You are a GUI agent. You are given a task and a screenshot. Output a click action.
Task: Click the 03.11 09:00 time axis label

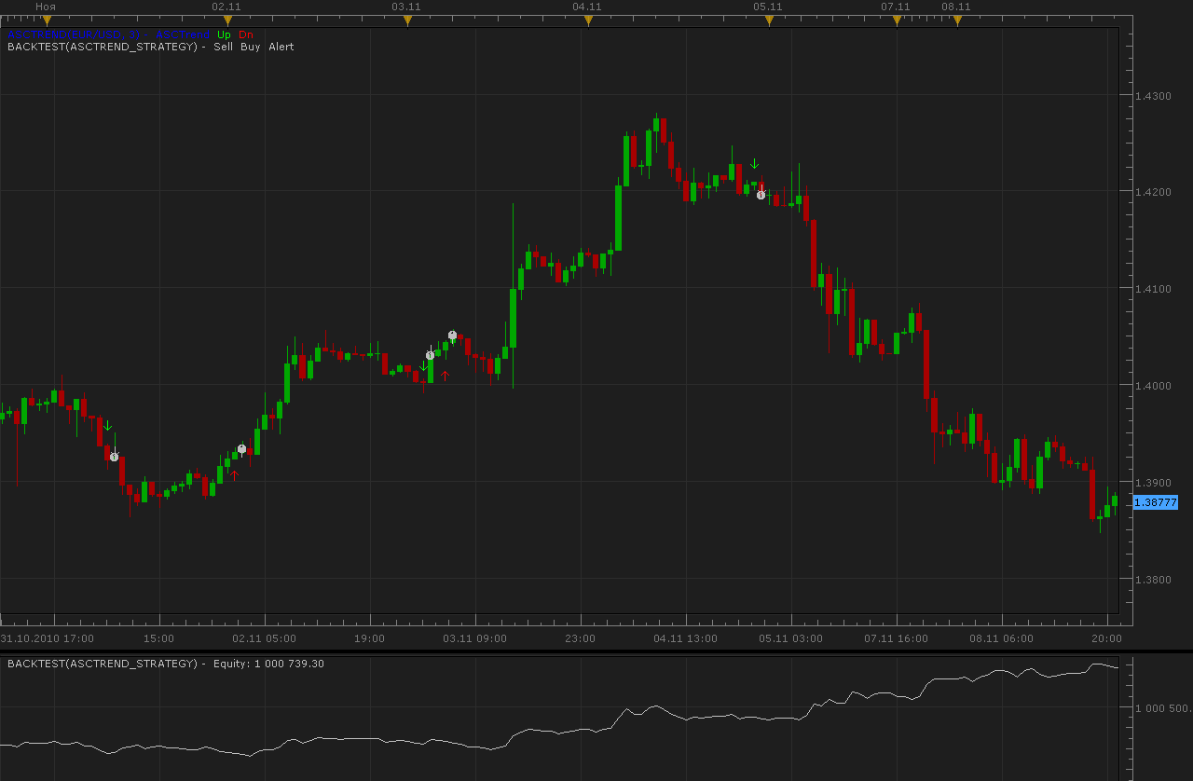pyautogui.click(x=475, y=638)
